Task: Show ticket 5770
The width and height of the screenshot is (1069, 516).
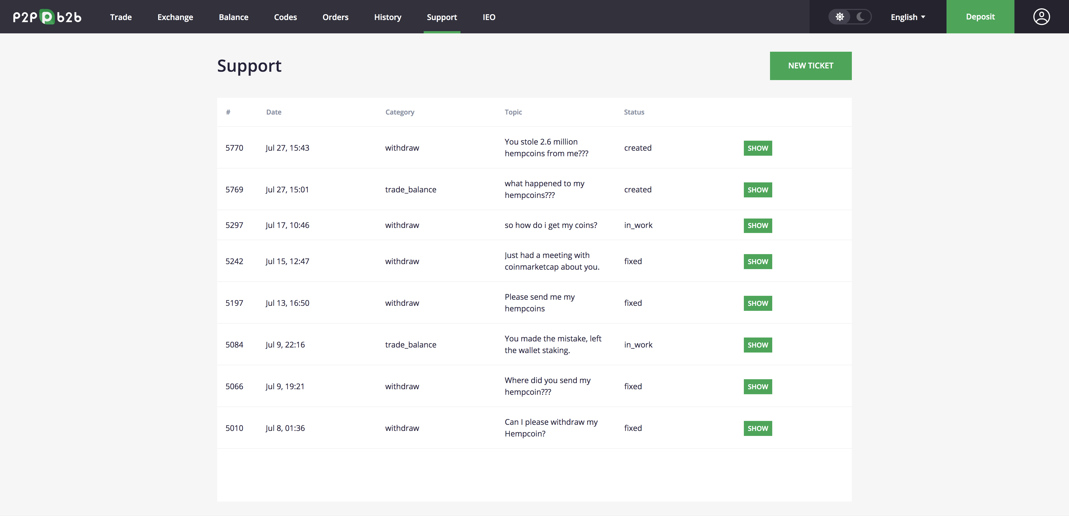Action: pos(758,148)
